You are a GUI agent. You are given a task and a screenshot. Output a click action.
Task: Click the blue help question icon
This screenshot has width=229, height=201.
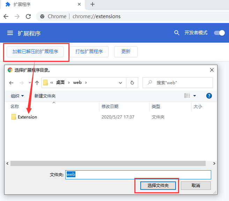[x=209, y=96]
